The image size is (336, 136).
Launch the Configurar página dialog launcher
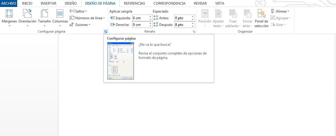pyautogui.click(x=106, y=32)
